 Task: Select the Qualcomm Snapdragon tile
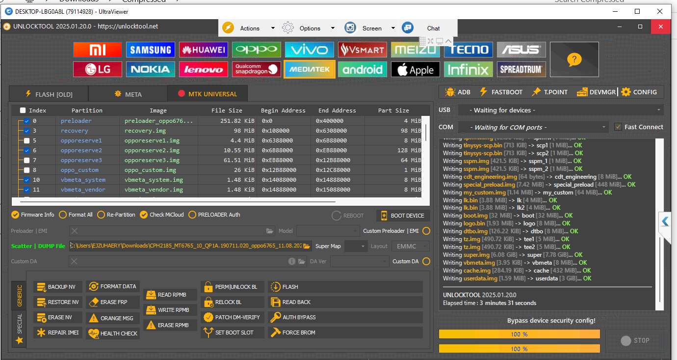(256, 69)
